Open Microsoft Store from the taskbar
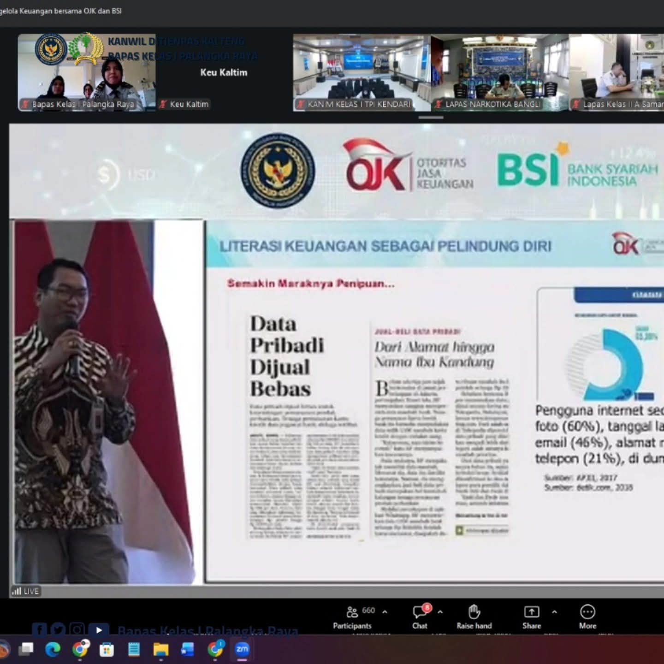Image resolution: width=664 pixels, height=664 pixels. point(107,649)
